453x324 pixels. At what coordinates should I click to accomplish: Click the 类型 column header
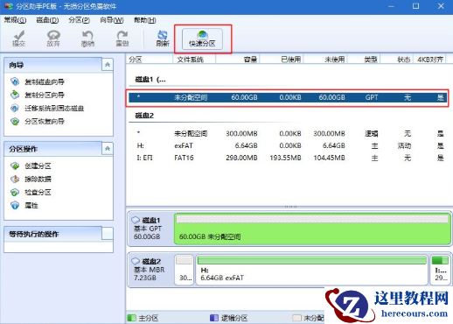pyautogui.click(x=364, y=60)
